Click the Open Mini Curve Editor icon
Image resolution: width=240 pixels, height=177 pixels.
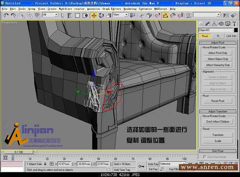pyautogui.click(x=5, y=158)
